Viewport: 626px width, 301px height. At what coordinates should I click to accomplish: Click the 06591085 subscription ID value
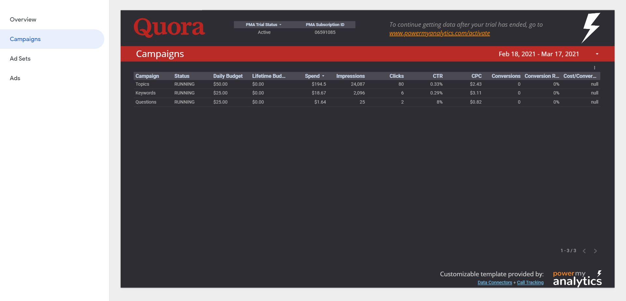click(x=325, y=32)
